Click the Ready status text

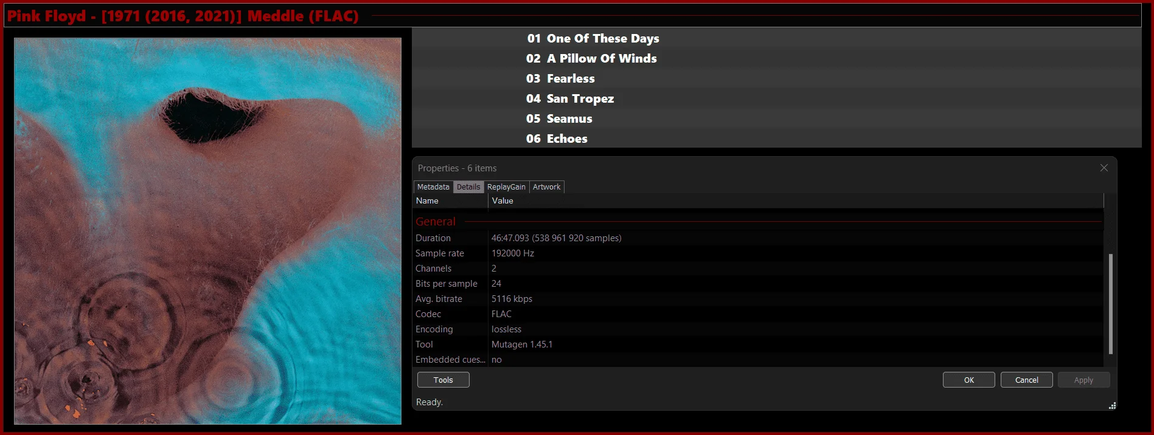[429, 402]
